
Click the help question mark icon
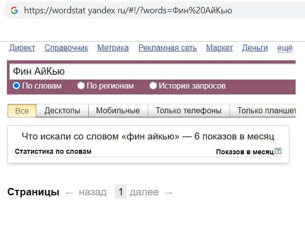click(x=278, y=151)
